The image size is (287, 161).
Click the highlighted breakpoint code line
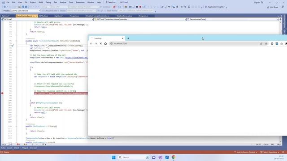pyautogui.click(x=61, y=93)
